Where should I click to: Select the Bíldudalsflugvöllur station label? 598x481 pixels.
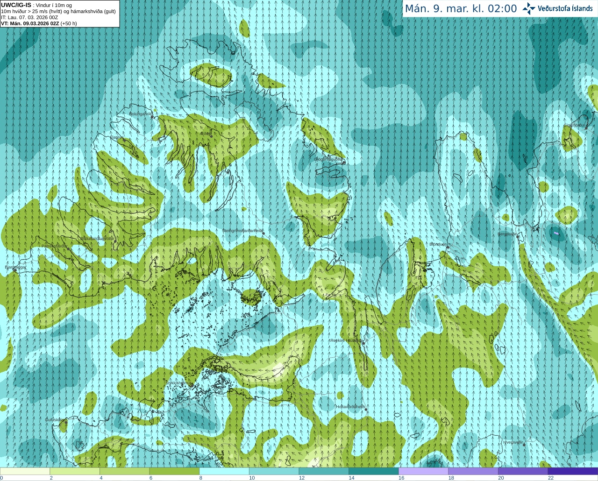pos(98,238)
